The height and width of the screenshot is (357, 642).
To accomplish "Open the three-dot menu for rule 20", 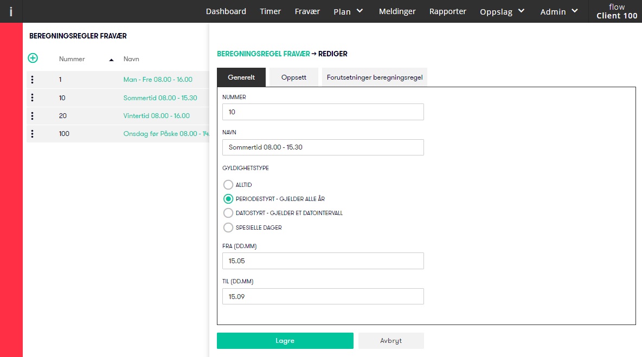I will 33,115.
